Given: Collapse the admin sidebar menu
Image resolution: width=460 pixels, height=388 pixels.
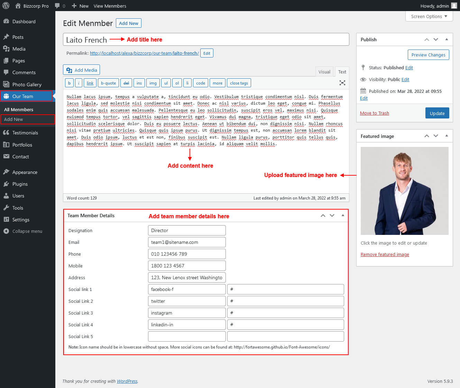Looking at the screenshot, I should tap(23, 231).
